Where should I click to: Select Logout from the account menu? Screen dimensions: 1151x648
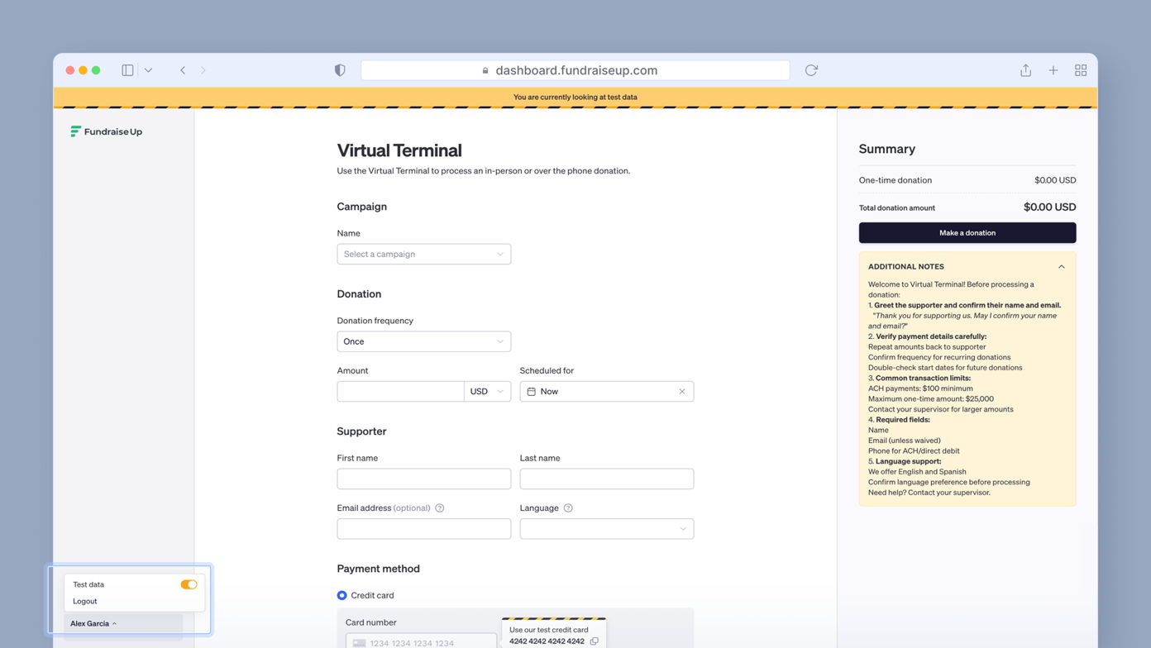point(84,602)
